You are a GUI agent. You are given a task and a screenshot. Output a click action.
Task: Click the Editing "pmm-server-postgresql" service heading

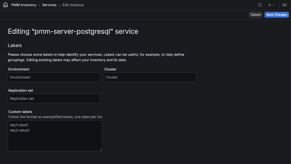pyautogui.click(x=73, y=31)
